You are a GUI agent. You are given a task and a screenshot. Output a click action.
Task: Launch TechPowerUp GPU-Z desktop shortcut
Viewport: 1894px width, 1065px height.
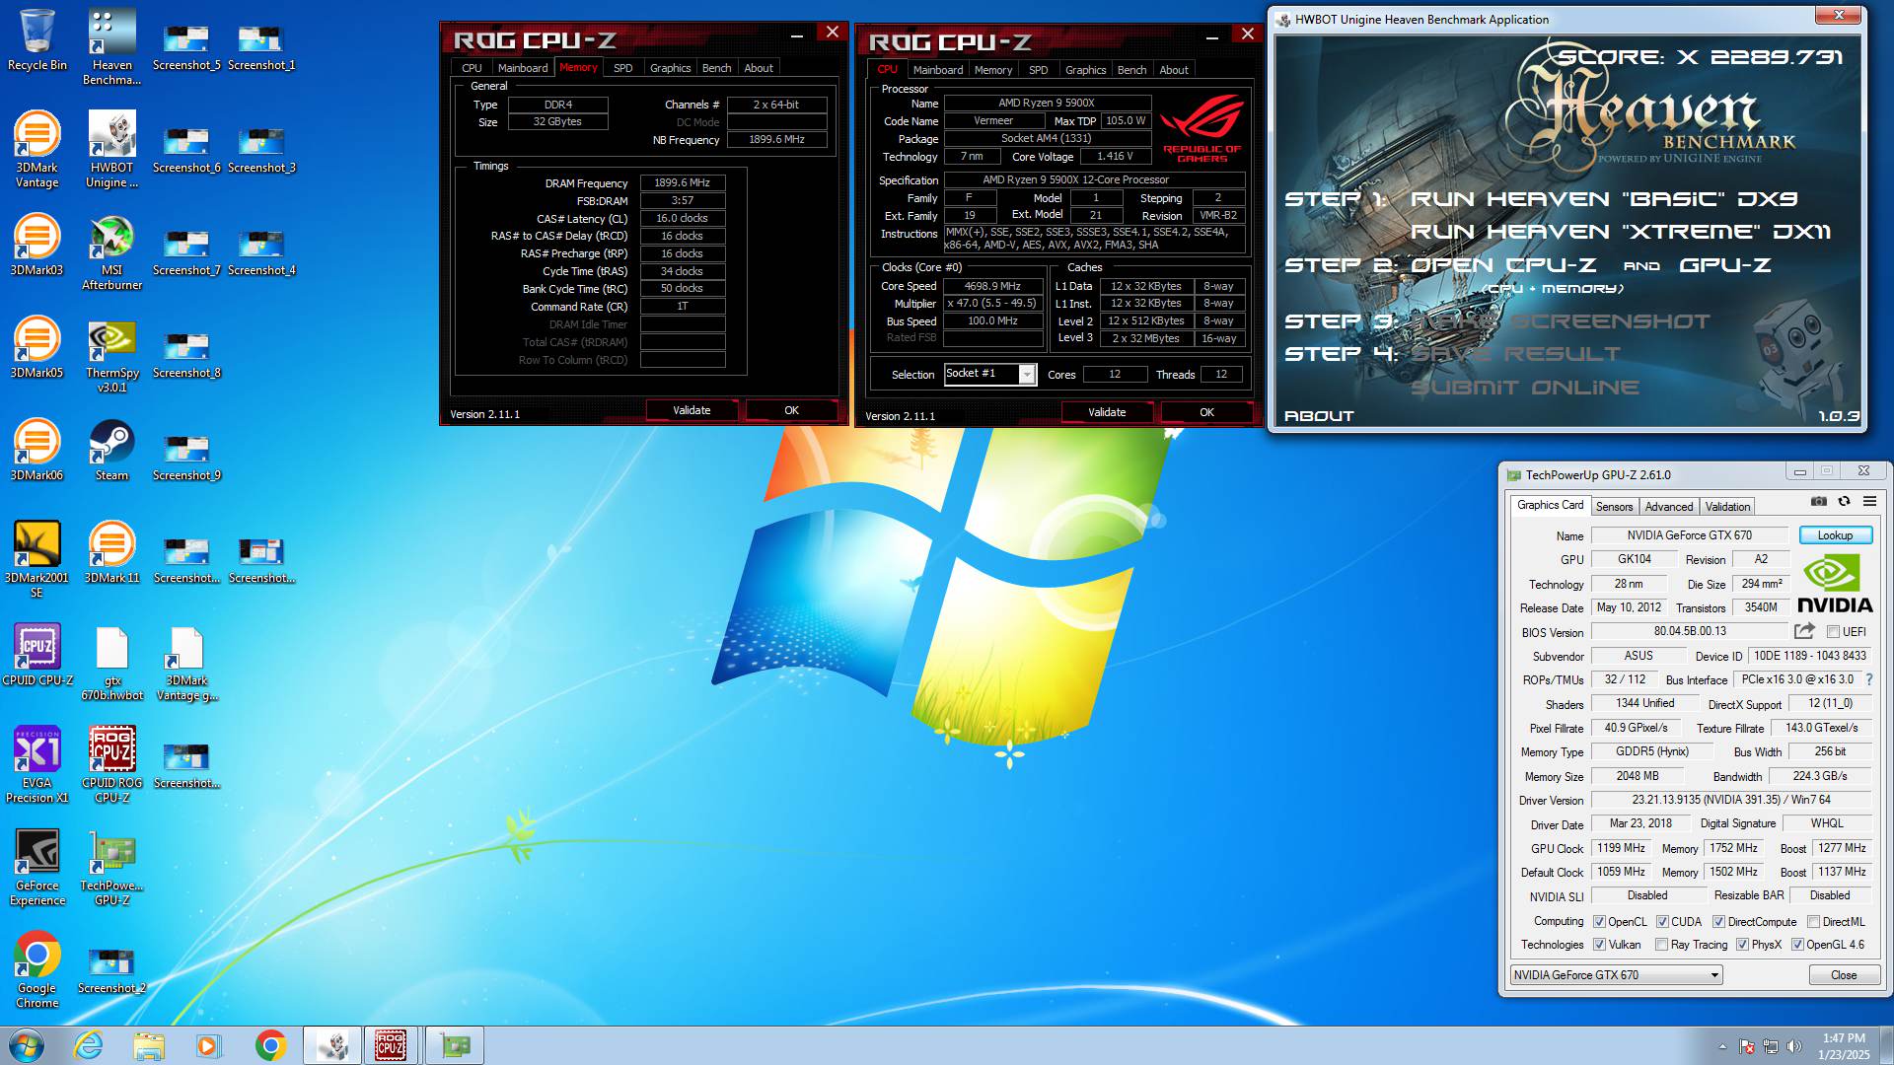tap(111, 866)
